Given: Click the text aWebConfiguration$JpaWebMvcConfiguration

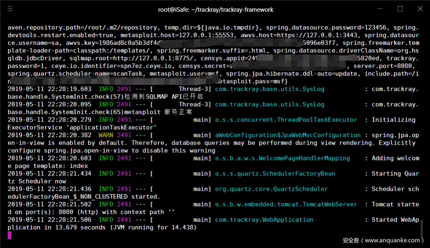Looking at the screenshot, I should (x=288, y=135).
